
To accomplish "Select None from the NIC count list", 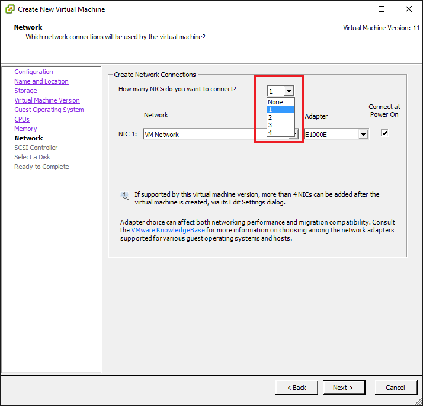I will tap(280, 102).
